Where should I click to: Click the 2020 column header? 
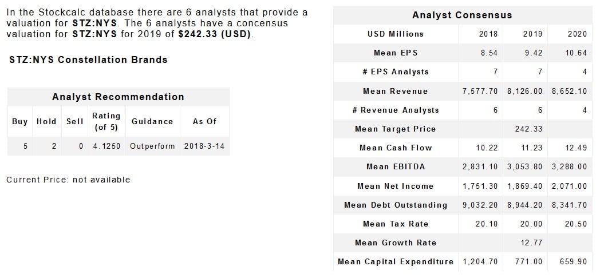tap(577, 34)
